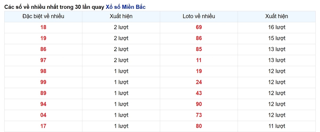Click loto number 90

(199, 104)
